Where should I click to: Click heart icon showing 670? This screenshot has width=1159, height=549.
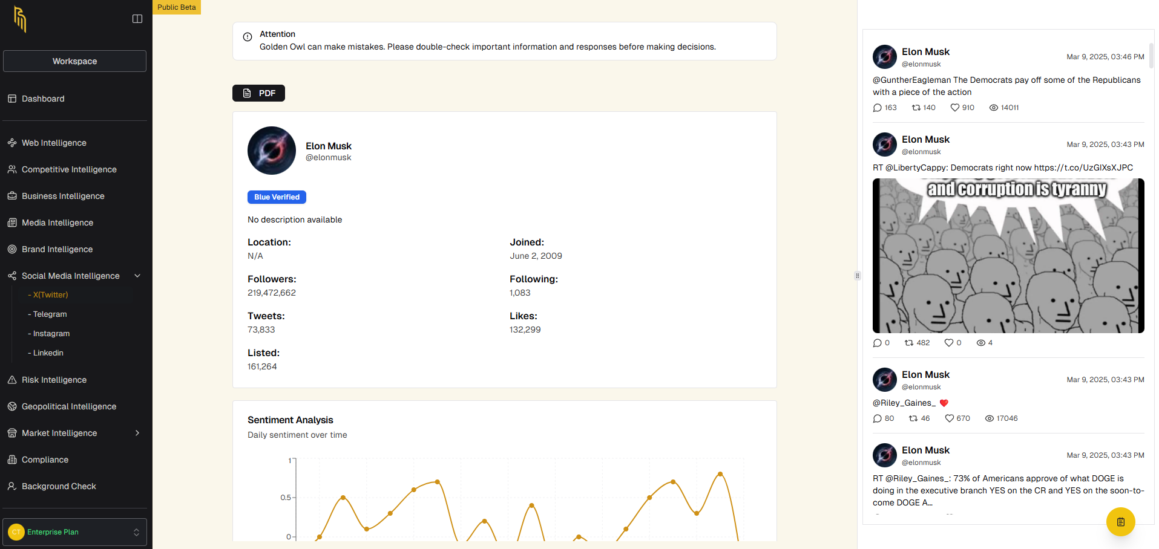[950, 418]
